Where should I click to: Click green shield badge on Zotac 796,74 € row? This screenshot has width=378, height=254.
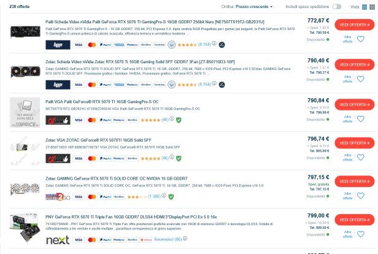pos(179,158)
